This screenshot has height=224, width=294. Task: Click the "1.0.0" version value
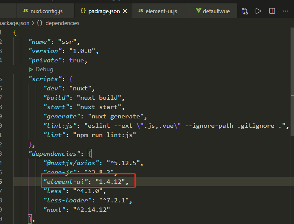pos(82,51)
